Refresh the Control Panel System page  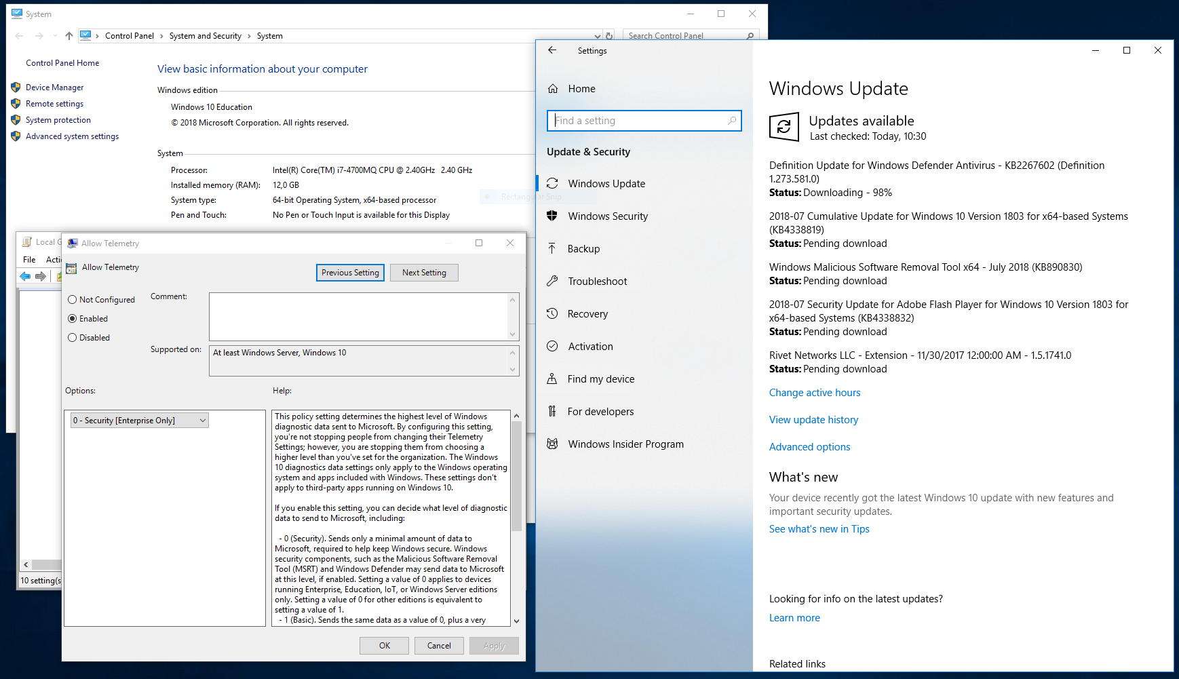click(609, 36)
